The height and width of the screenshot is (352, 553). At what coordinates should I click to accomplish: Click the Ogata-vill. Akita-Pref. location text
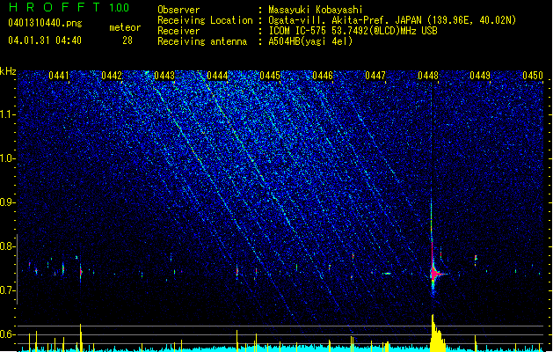392,20
